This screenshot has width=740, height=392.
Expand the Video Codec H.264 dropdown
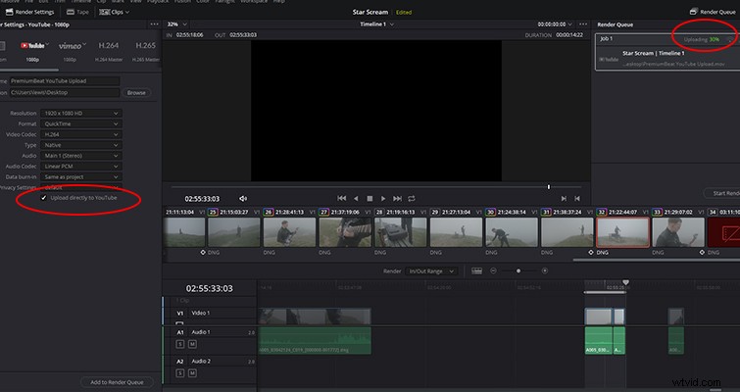[x=81, y=134]
